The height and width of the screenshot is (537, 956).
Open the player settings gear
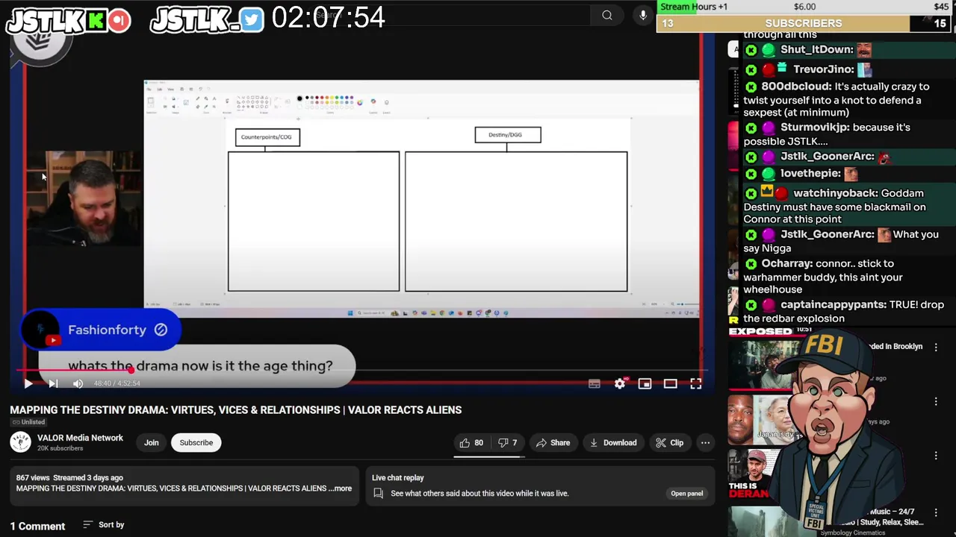click(x=620, y=383)
